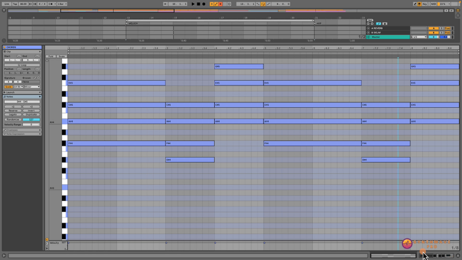Open the 1 Bar quantization dropdown
462x260 pixels.
(x=62, y=4)
